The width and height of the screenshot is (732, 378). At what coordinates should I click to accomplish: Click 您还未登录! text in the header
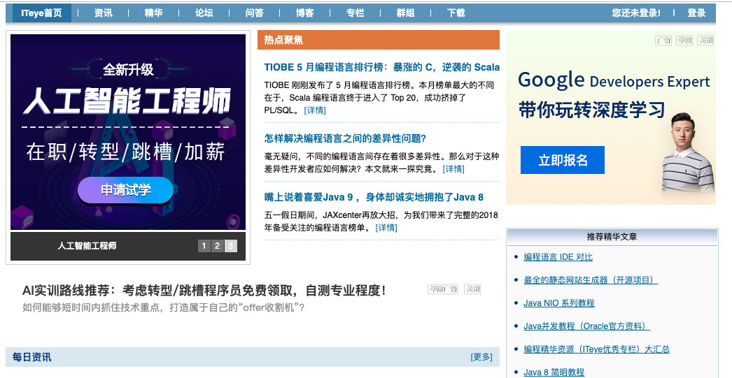coord(636,13)
